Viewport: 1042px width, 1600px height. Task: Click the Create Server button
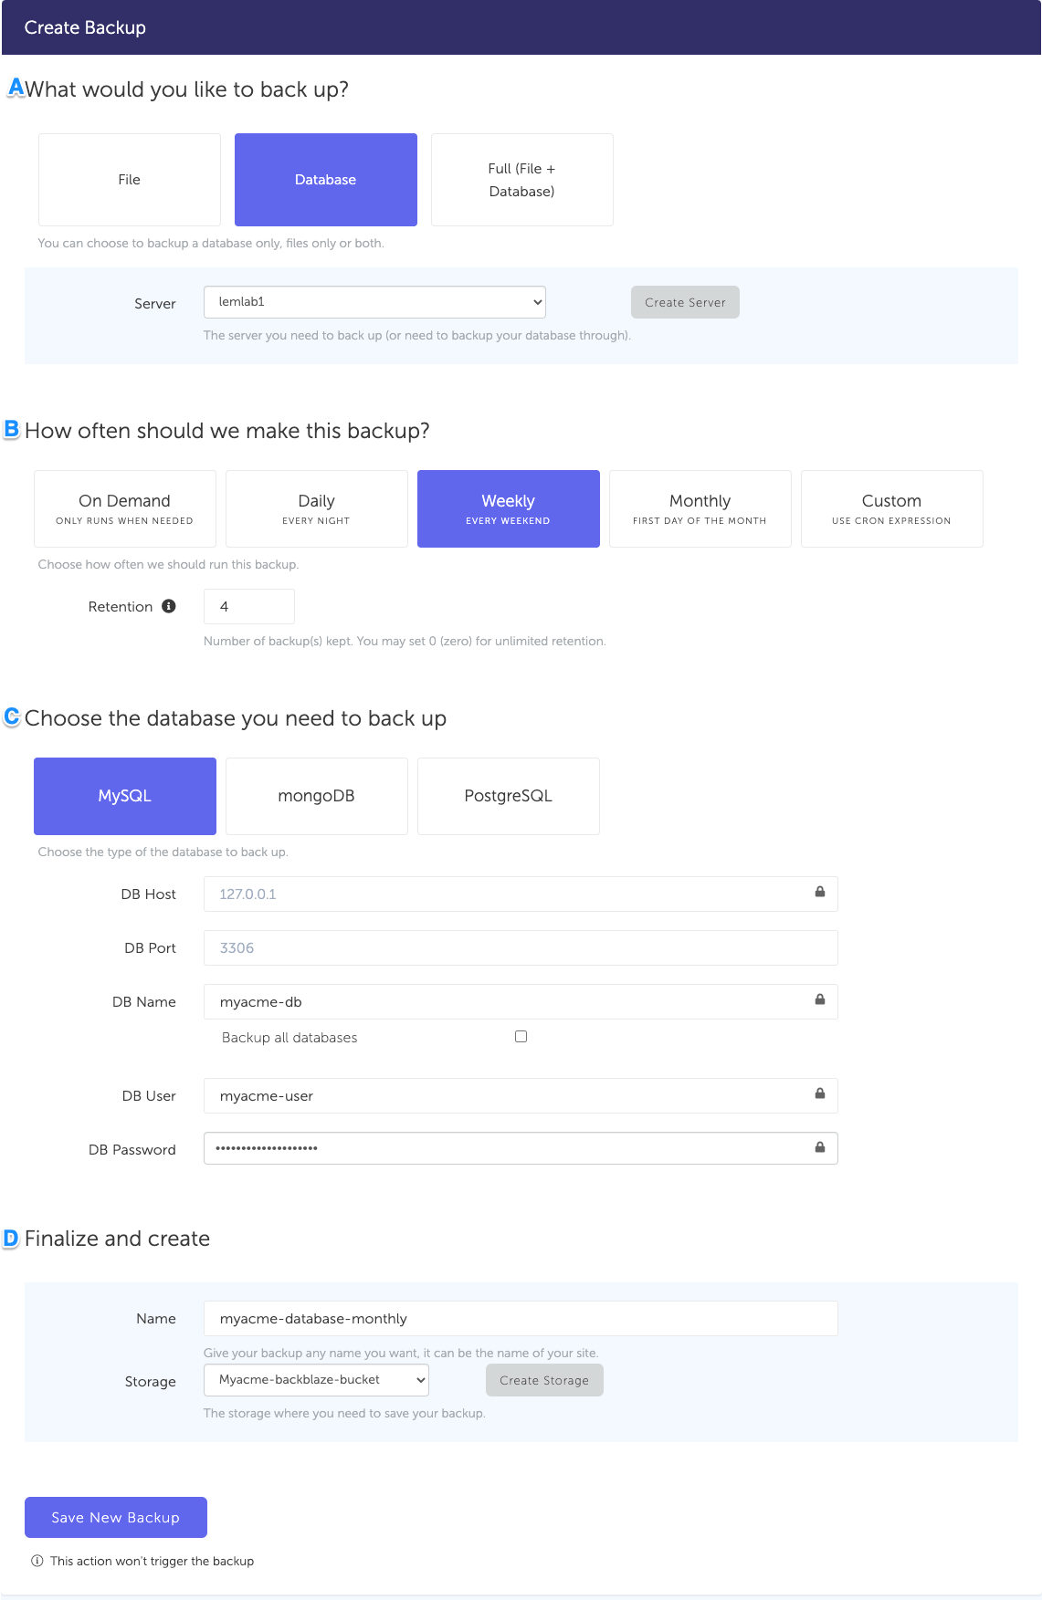tap(685, 302)
